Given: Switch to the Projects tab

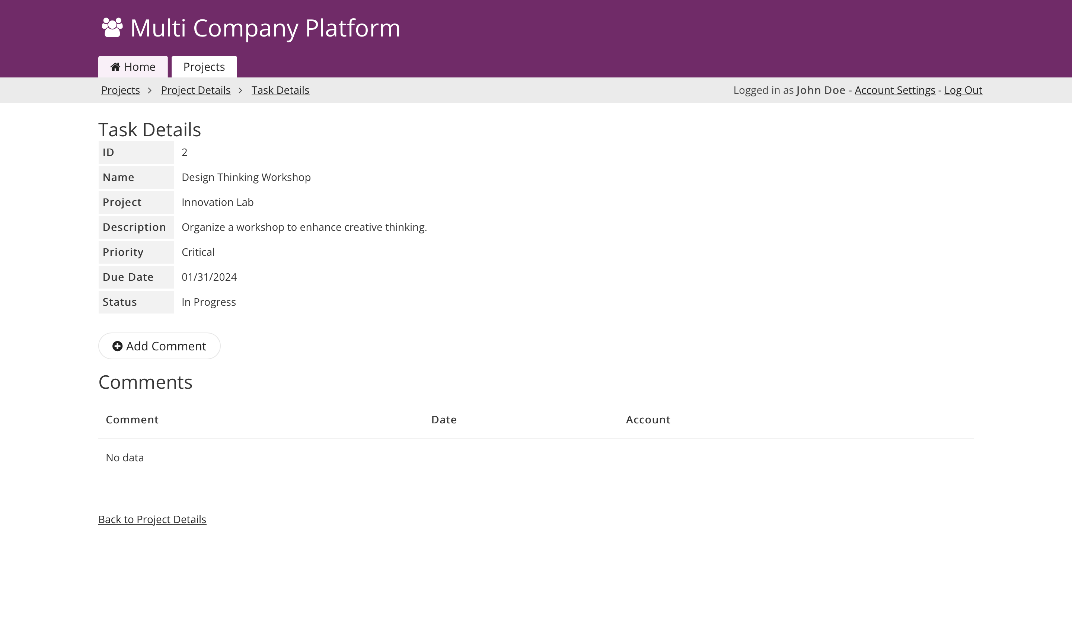Looking at the screenshot, I should tap(204, 67).
